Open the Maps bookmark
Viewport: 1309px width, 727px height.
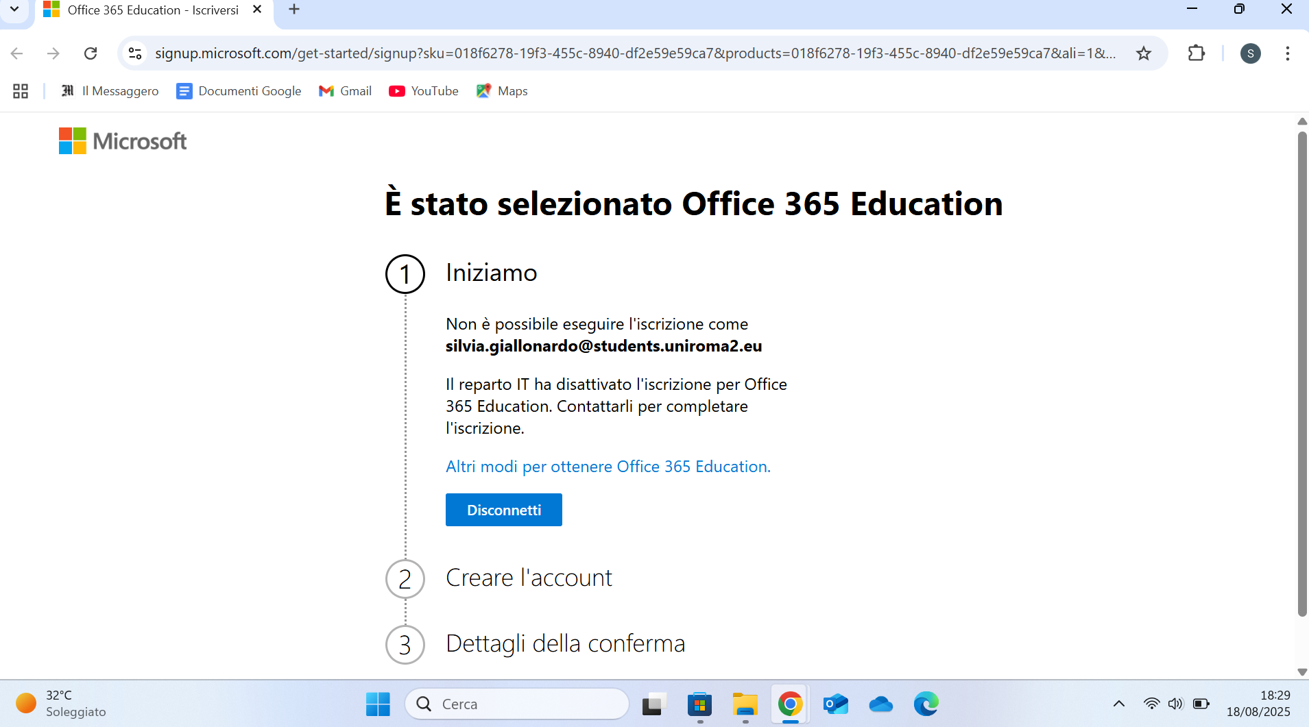coord(502,91)
